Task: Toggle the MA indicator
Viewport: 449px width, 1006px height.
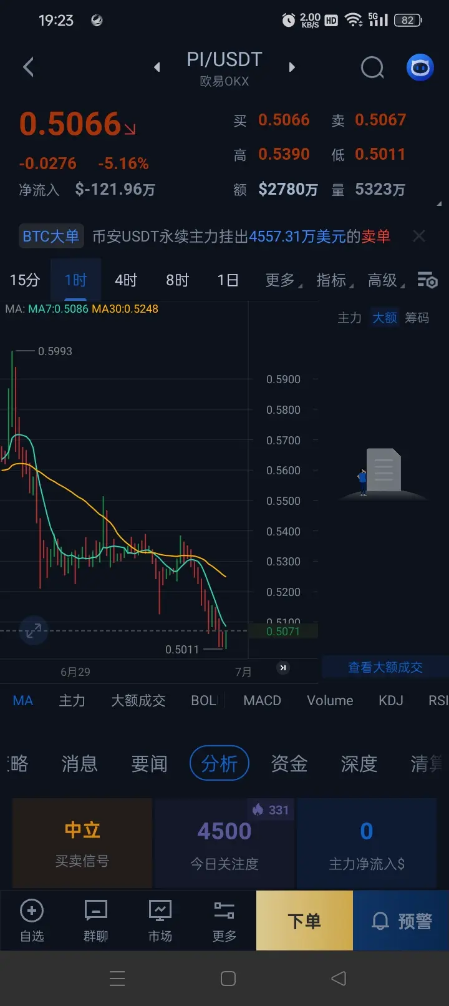Action: 22,700
